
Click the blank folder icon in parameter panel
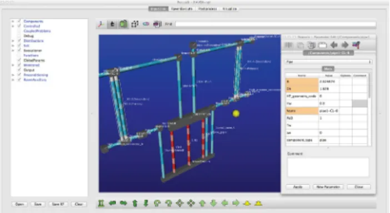pos(322,45)
